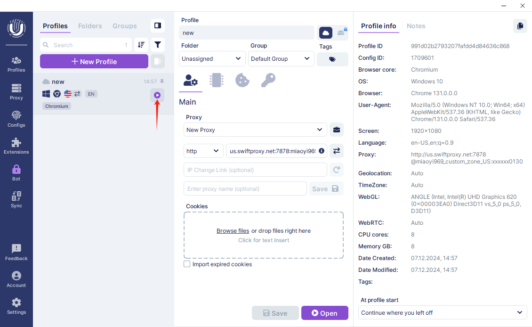Click the play icon on profile 'new'
Image resolution: width=532 pixels, height=327 pixels.
coord(157,95)
